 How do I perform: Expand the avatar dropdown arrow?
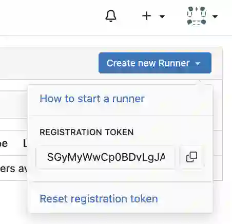pos(215,16)
